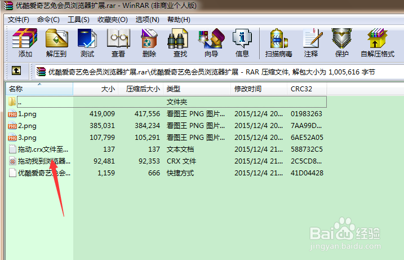Go up one level with arrow button
The width and height of the screenshot is (404, 260).
16,70
